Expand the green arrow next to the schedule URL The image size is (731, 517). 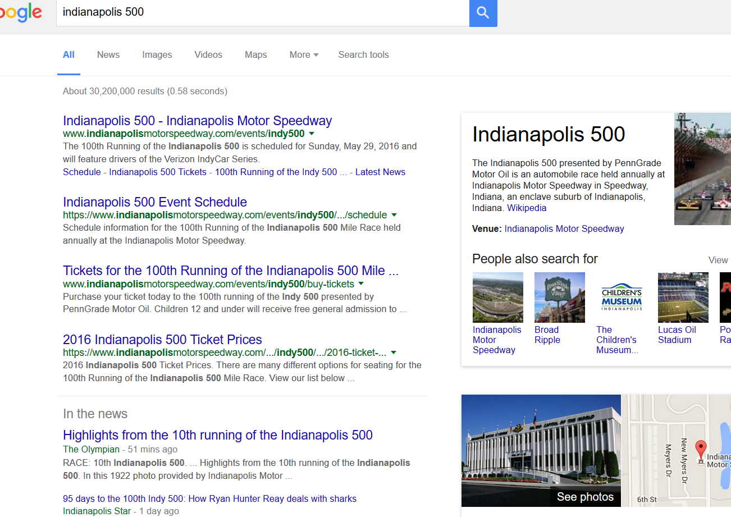tap(394, 215)
